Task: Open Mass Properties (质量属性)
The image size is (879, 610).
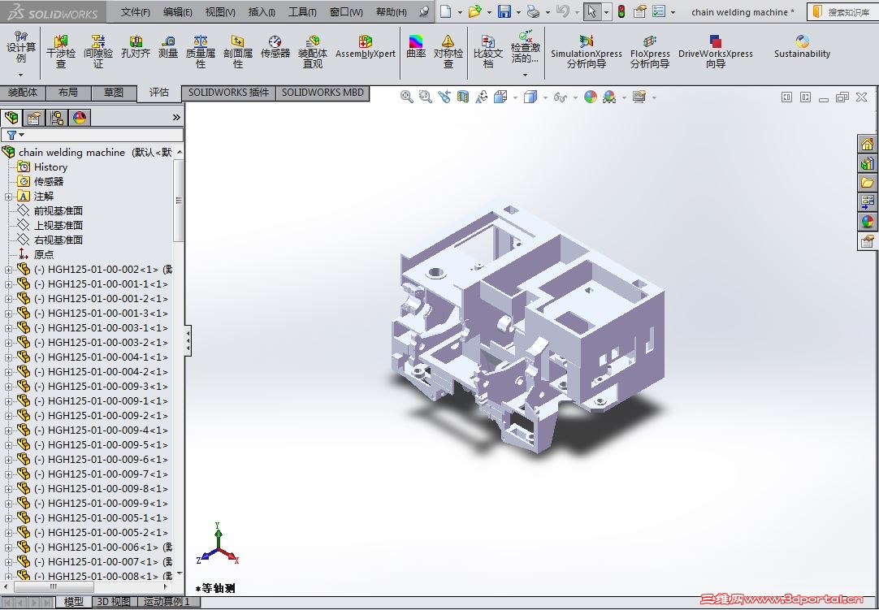Action: tap(201, 51)
